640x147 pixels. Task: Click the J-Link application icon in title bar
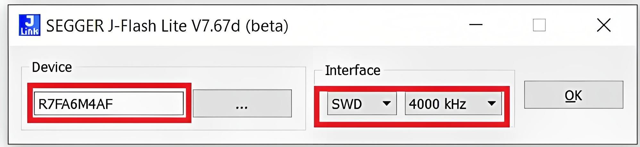[x=29, y=25]
